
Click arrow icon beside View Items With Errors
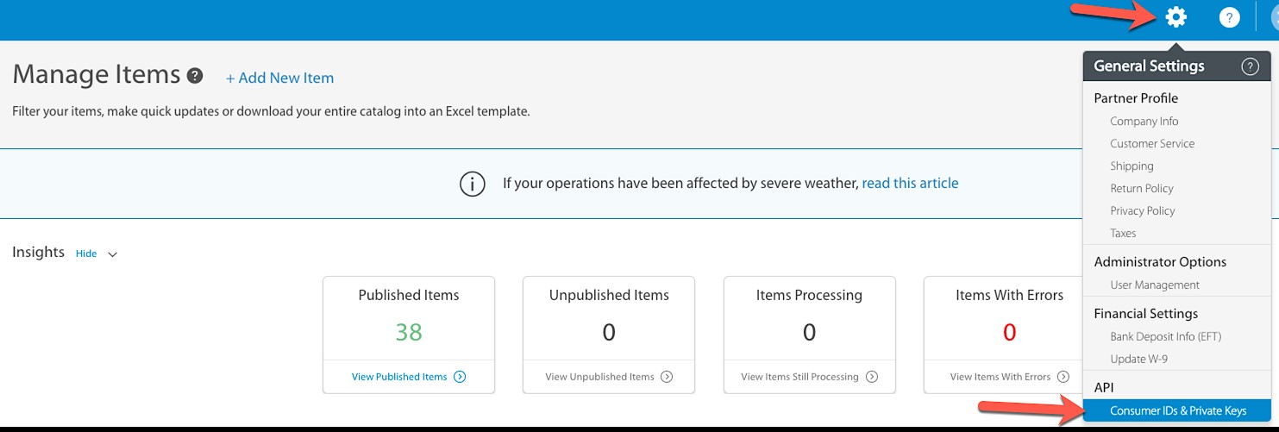[x=1063, y=377]
